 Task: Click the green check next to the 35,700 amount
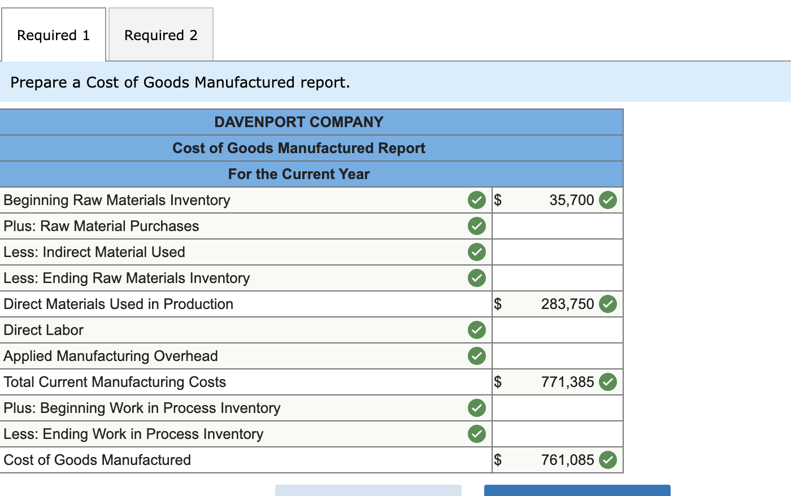(x=608, y=200)
